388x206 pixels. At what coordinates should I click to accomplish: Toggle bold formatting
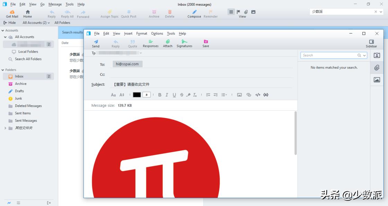point(160,95)
